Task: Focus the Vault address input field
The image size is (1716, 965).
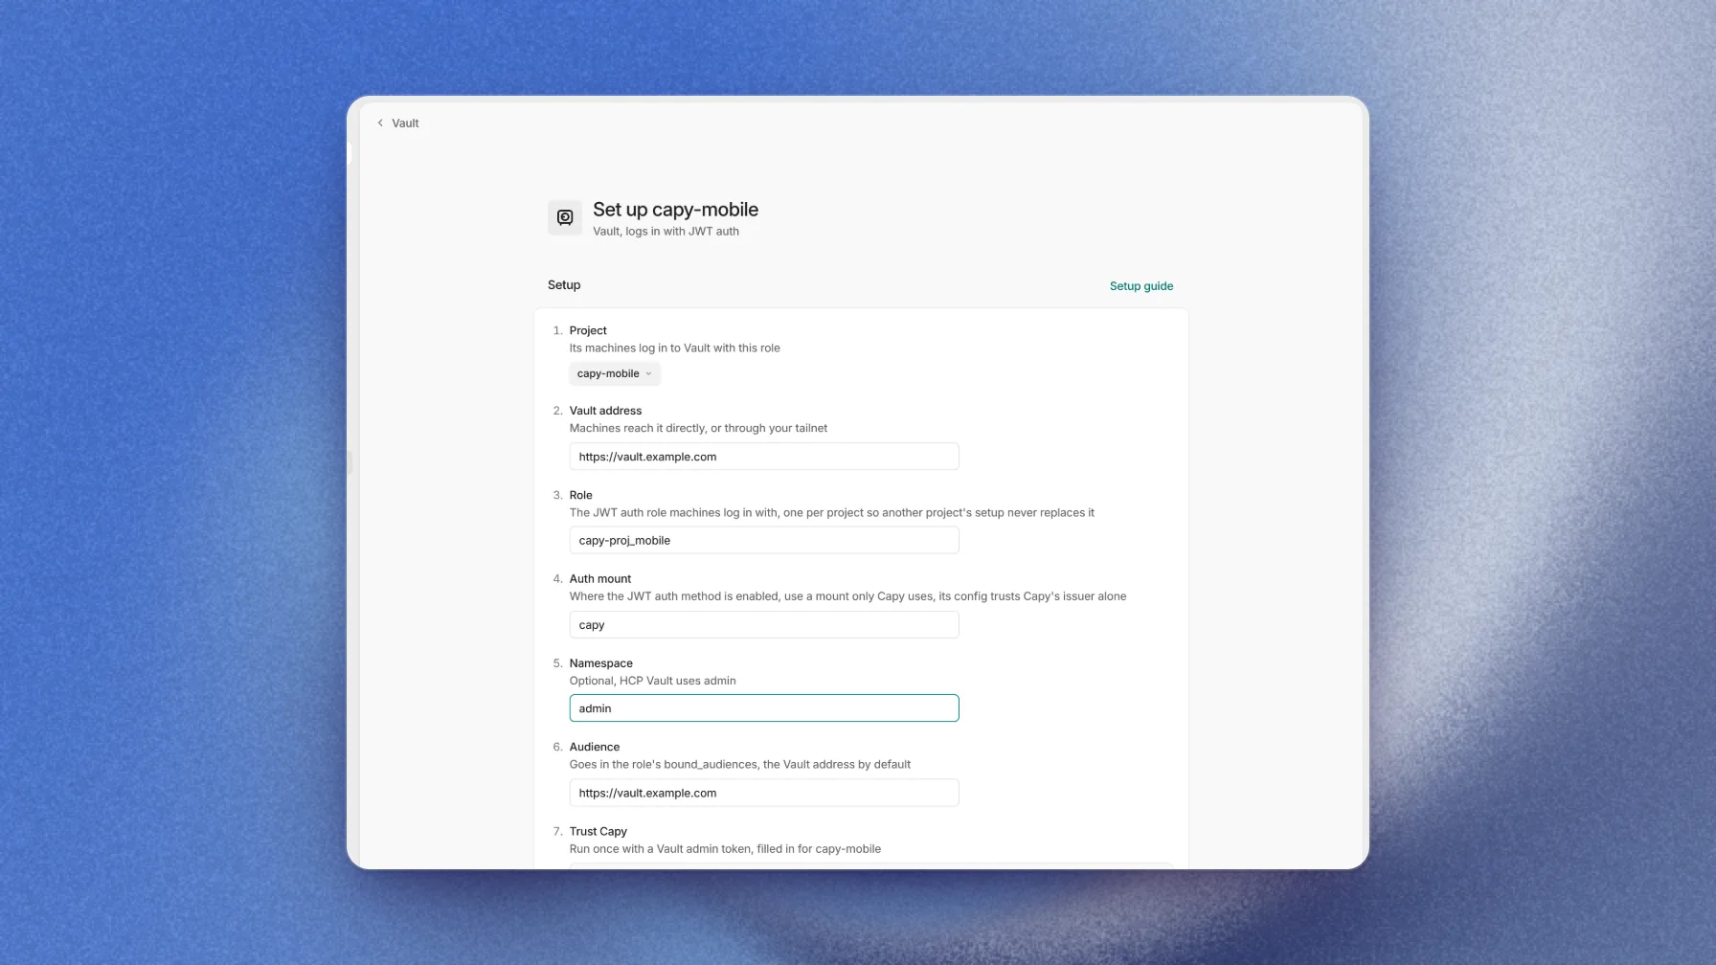Action: point(764,457)
